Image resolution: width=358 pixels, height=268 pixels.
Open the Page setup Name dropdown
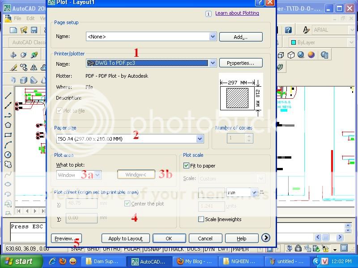click(x=213, y=37)
